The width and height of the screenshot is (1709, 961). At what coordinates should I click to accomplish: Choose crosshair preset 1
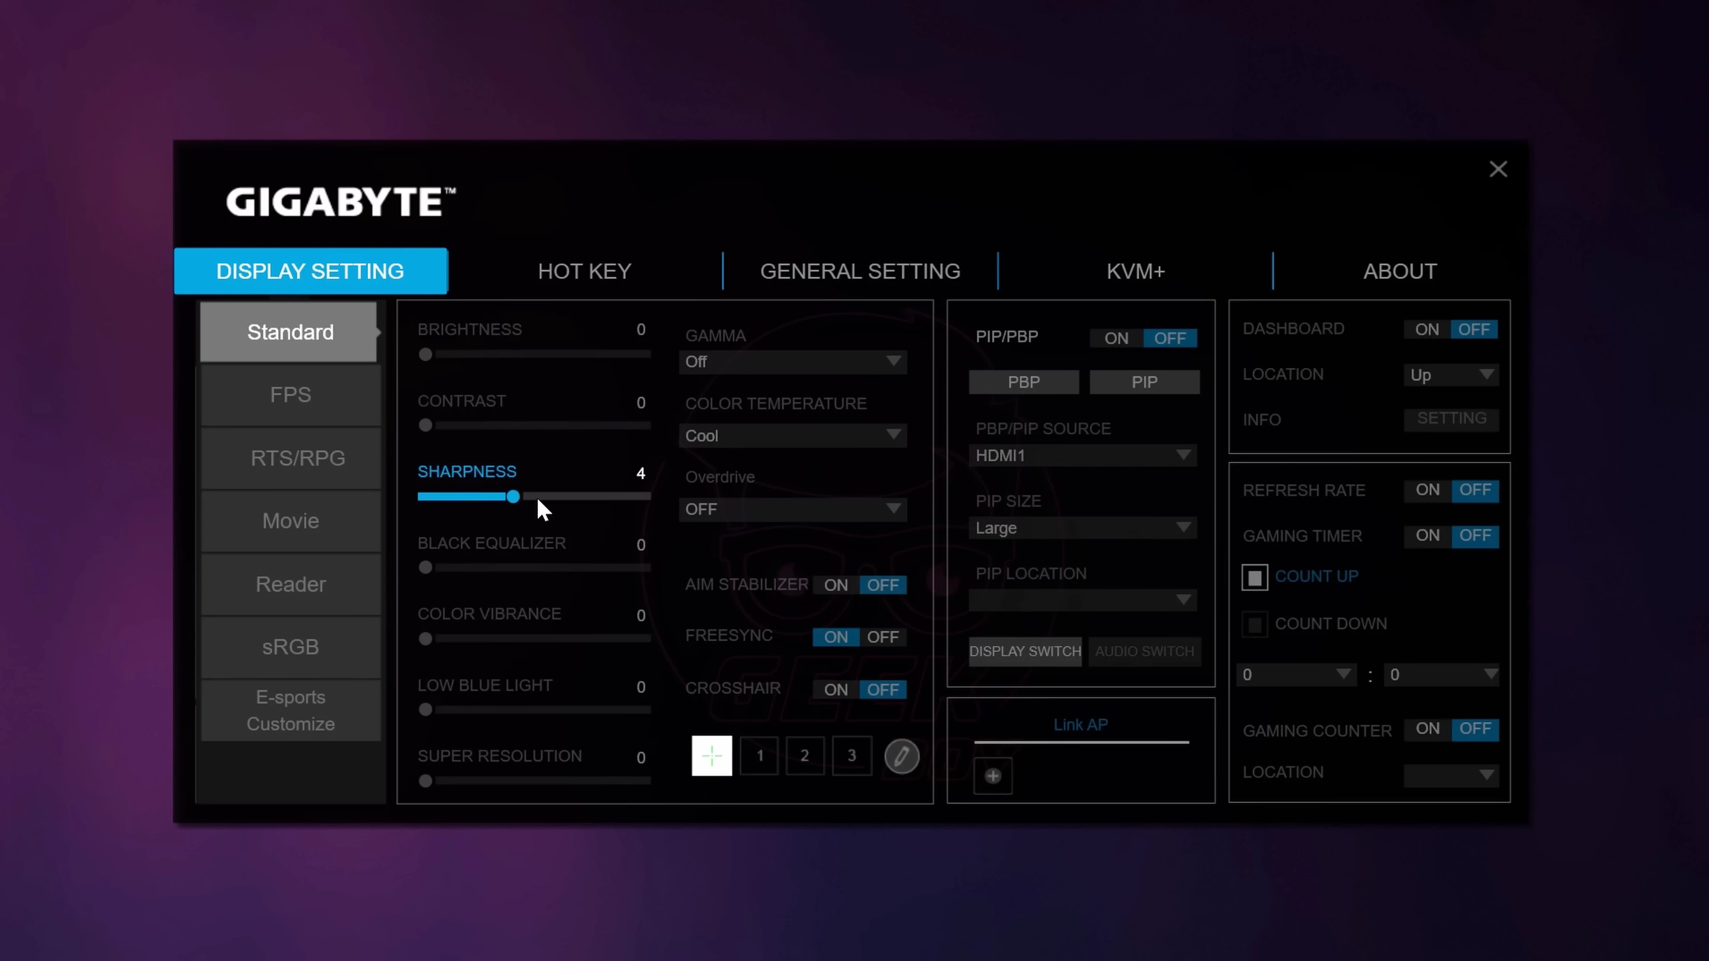760,755
